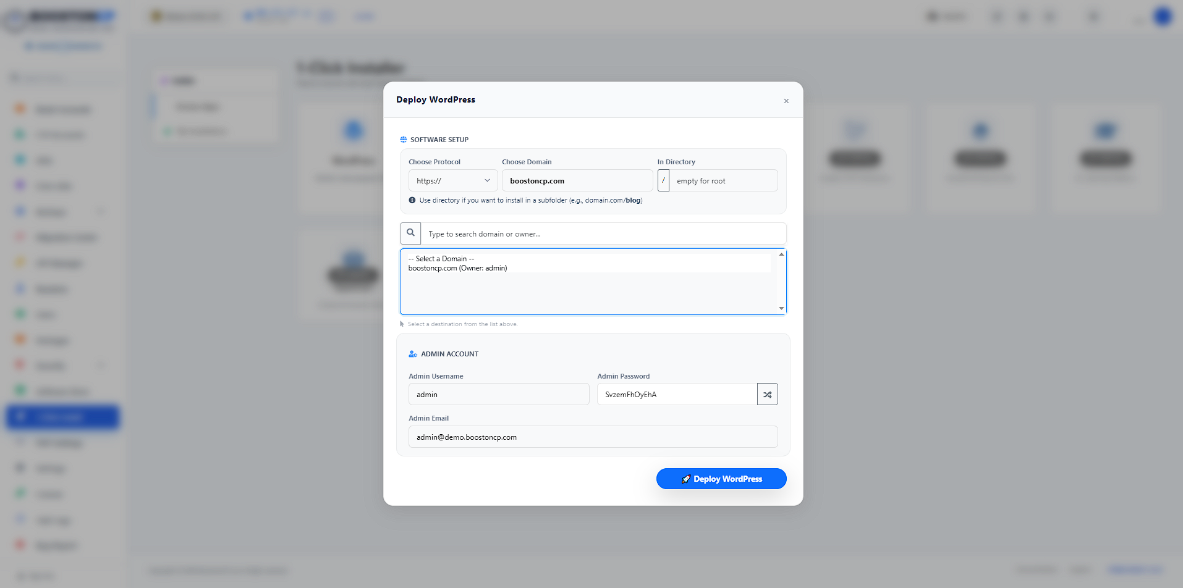1183x588 pixels.
Task: Close the Deploy WordPress dialog
Action: (x=786, y=101)
